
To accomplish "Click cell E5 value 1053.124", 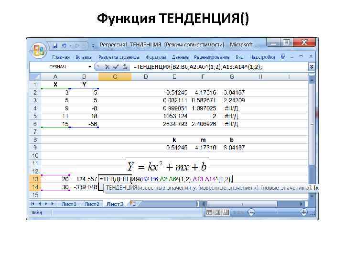I will 174,116.
